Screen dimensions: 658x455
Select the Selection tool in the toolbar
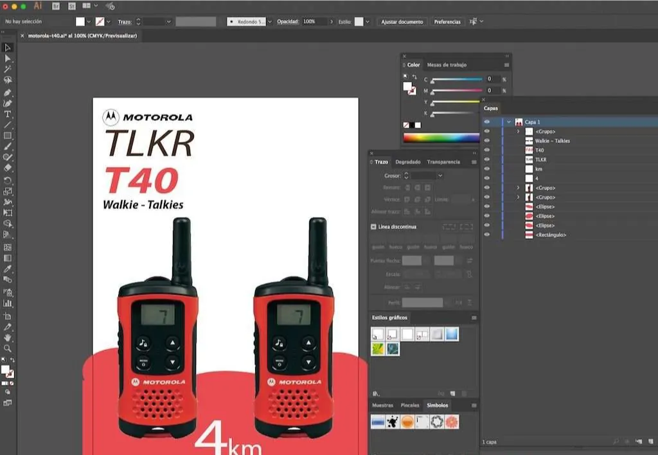(8, 48)
